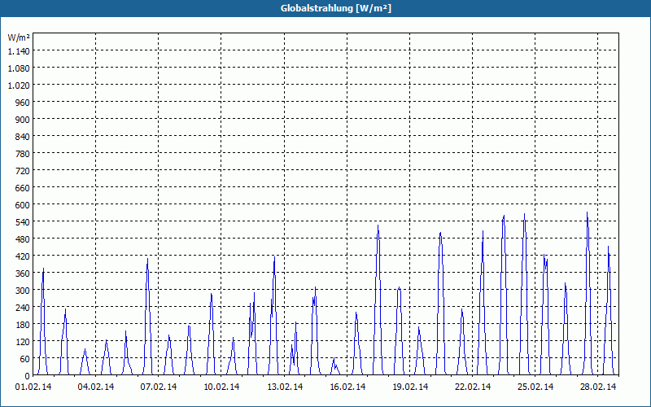The image size is (651, 407).
Task: Click the 300 y-axis value label
Action: click(23, 291)
